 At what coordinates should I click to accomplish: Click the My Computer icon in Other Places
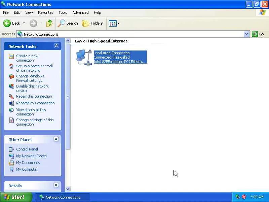11,170
